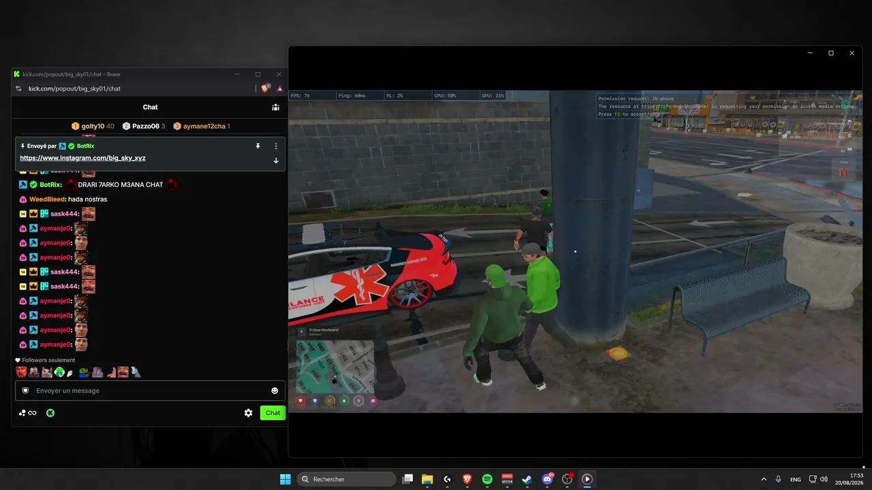The height and width of the screenshot is (490, 872).
Task: Click the 'Permission request: lb-phone' notification
Action: tap(727, 106)
